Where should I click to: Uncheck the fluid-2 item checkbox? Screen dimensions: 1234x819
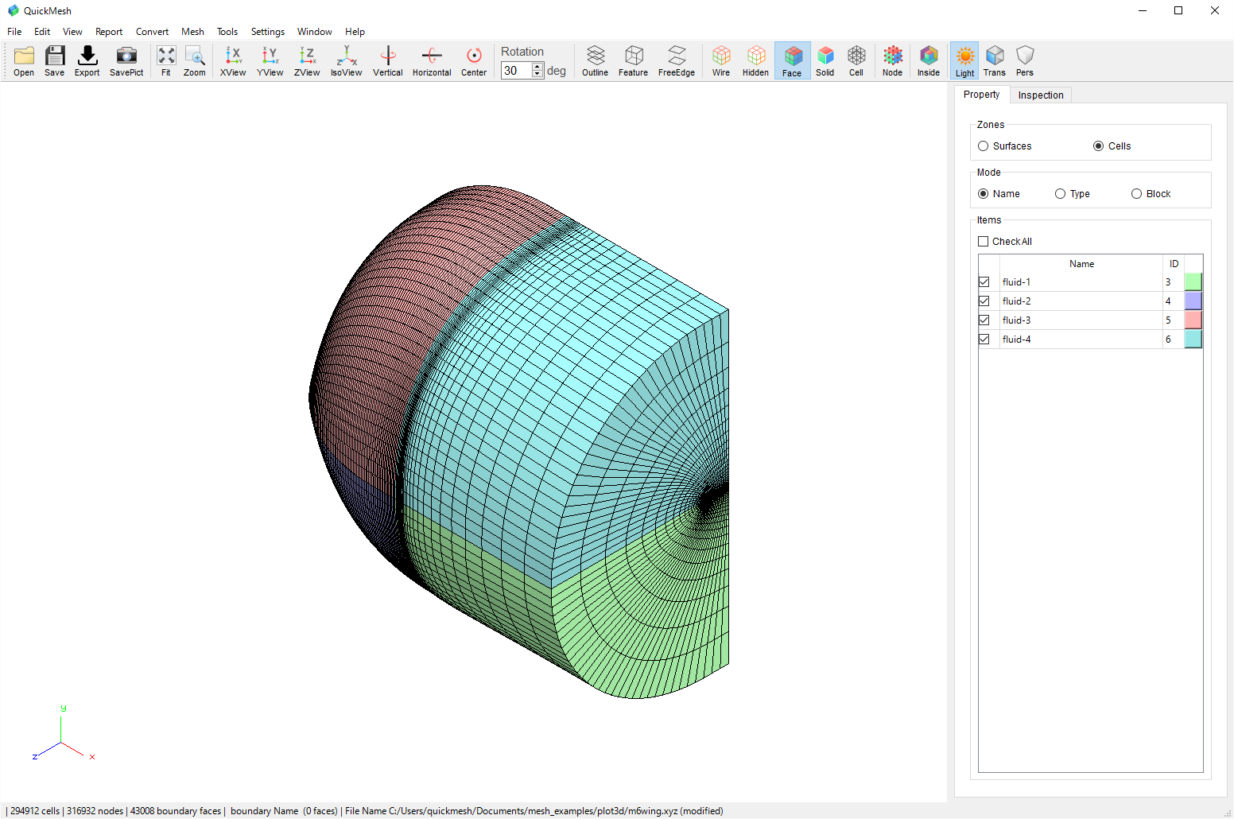pos(984,301)
